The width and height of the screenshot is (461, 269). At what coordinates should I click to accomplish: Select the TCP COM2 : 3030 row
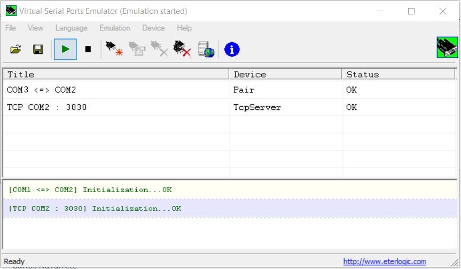click(x=230, y=107)
